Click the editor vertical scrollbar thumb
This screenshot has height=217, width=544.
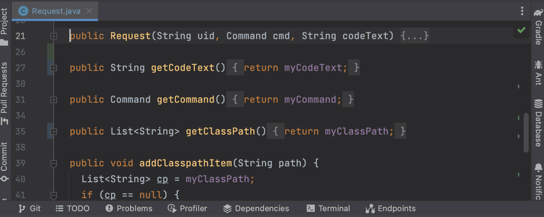526,133
